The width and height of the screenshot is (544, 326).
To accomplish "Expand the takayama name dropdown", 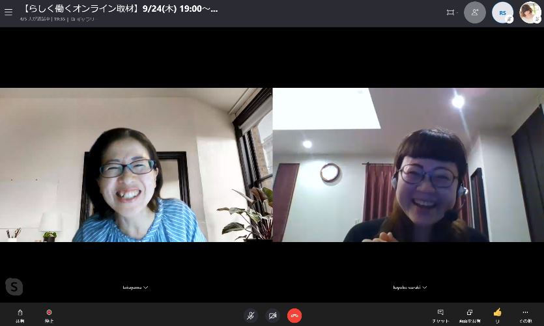I will click(136, 288).
